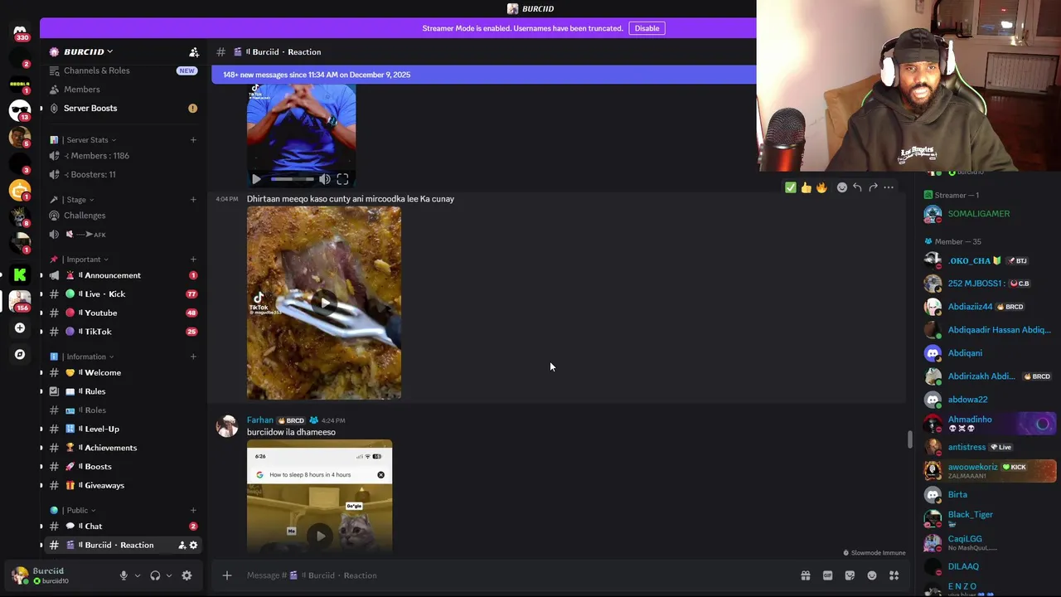Open emoji picker in message bar
The height and width of the screenshot is (597, 1061).
click(872, 575)
